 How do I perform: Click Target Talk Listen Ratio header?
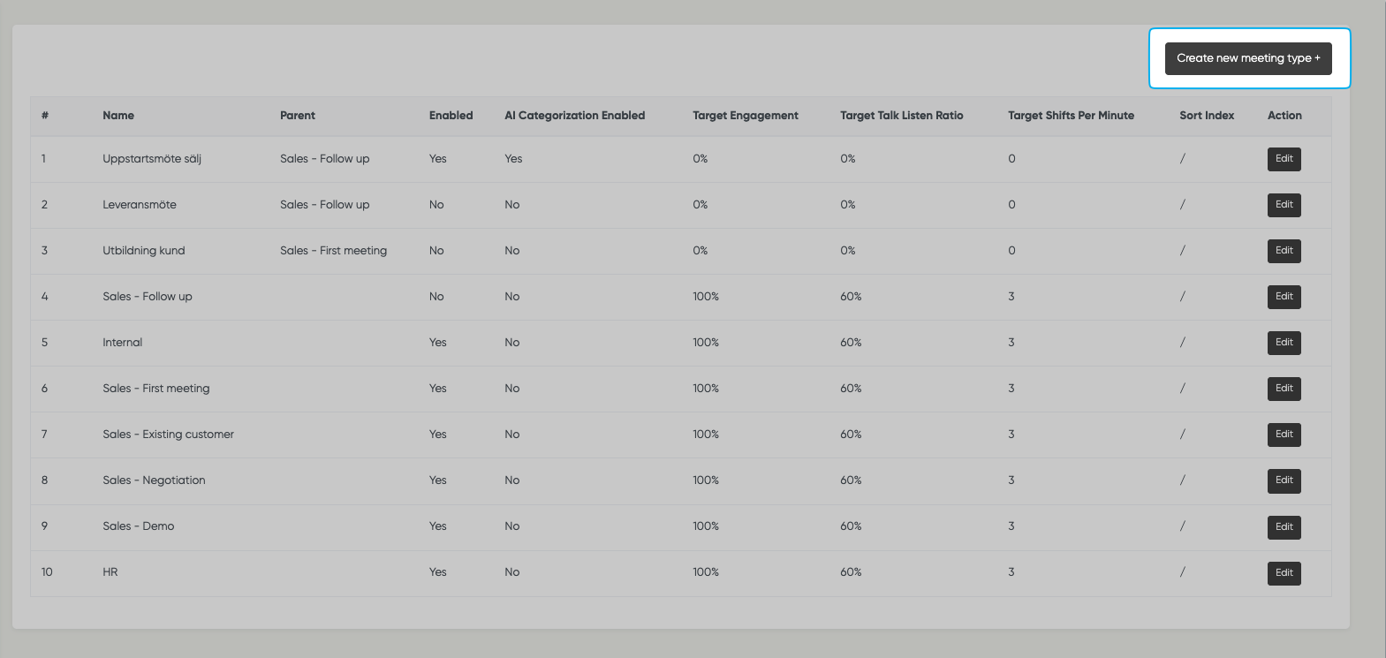coord(901,116)
